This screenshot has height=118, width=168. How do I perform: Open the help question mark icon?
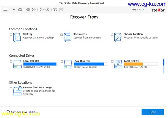click(x=47, y=10)
